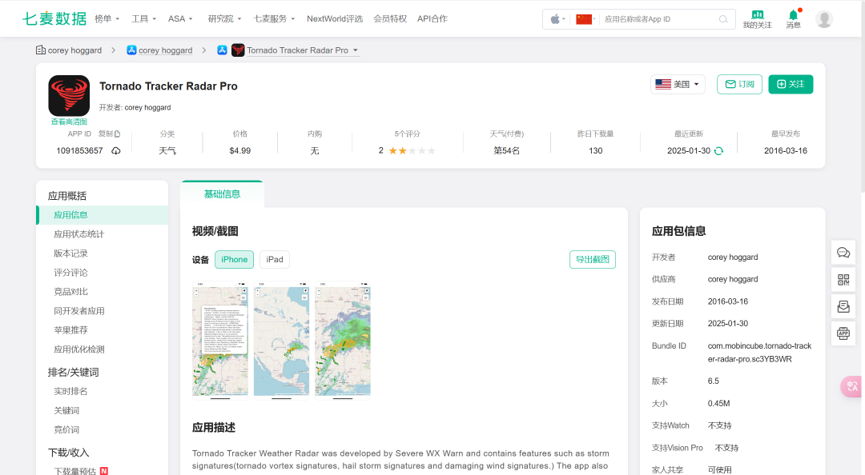Click the cloud download icon beside app ID
865x475 pixels.
pyautogui.click(x=116, y=150)
